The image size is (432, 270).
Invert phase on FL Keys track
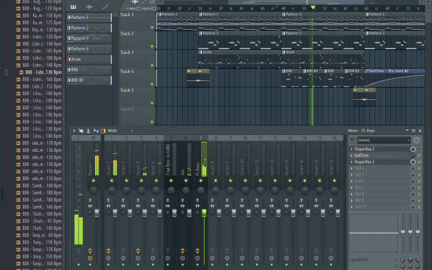tap(197, 200)
